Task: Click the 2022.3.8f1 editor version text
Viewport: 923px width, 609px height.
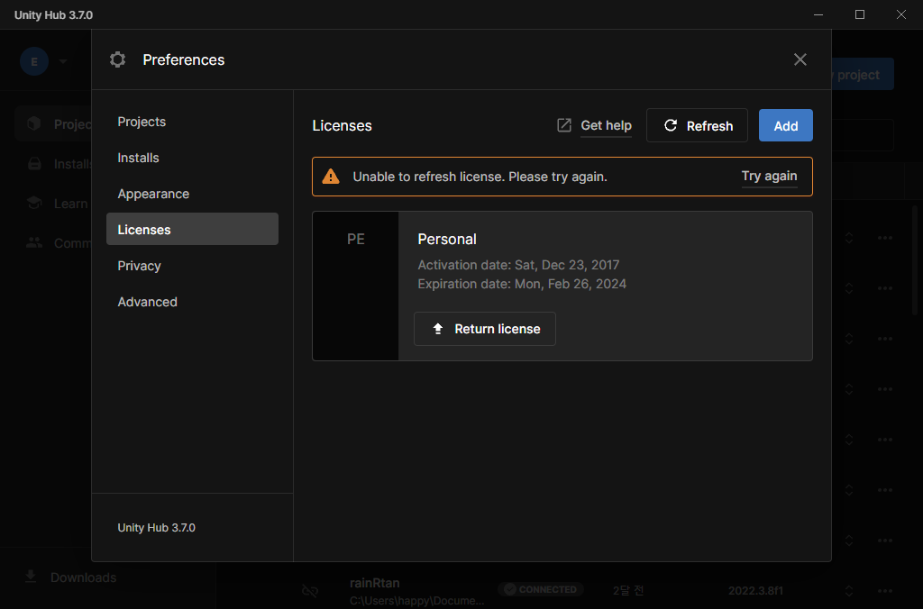Action: [x=755, y=591]
